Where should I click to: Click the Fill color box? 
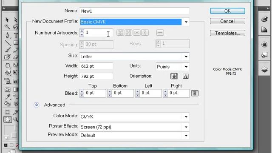click(9, 130)
